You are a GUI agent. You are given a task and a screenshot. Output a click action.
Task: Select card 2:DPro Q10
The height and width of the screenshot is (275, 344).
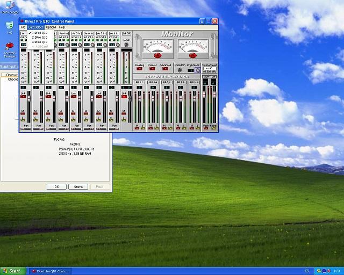[x=40, y=37]
